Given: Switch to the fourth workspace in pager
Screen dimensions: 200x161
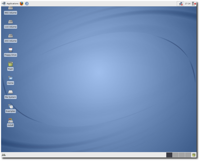Looking at the screenshot, I should point(188,155).
